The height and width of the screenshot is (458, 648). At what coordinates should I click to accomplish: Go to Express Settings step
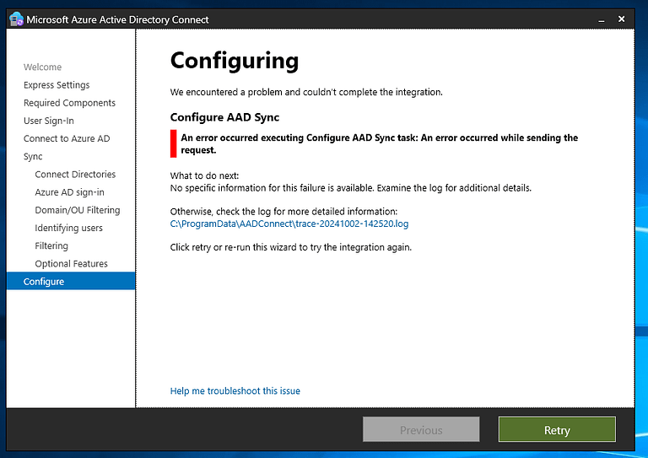pos(57,85)
